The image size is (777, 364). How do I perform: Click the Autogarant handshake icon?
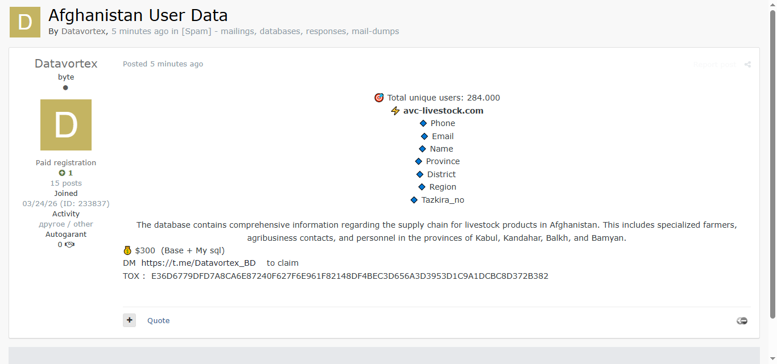(69, 245)
